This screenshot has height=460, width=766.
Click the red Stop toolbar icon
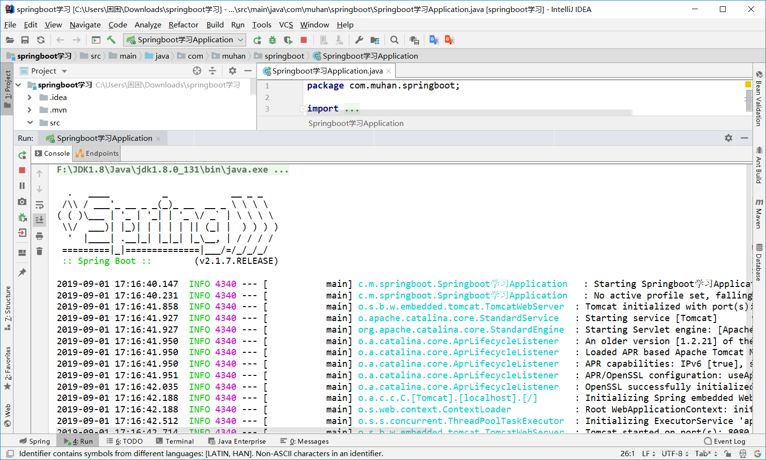(304, 40)
